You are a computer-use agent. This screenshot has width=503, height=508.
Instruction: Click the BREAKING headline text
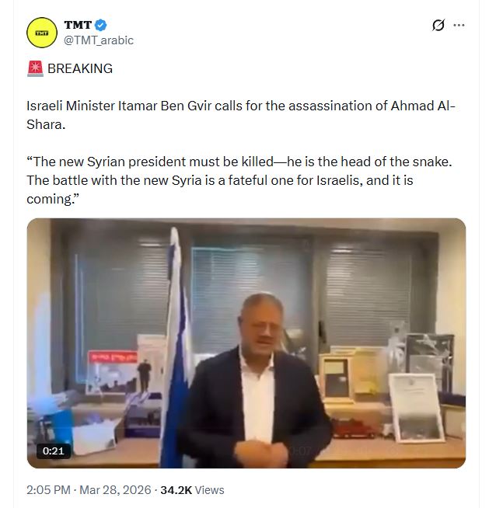click(80, 68)
